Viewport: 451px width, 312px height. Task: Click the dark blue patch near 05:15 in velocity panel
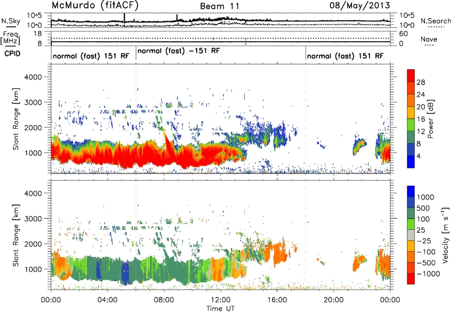(125, 273)
